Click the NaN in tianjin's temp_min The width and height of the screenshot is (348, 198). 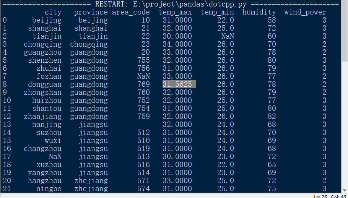228,36
